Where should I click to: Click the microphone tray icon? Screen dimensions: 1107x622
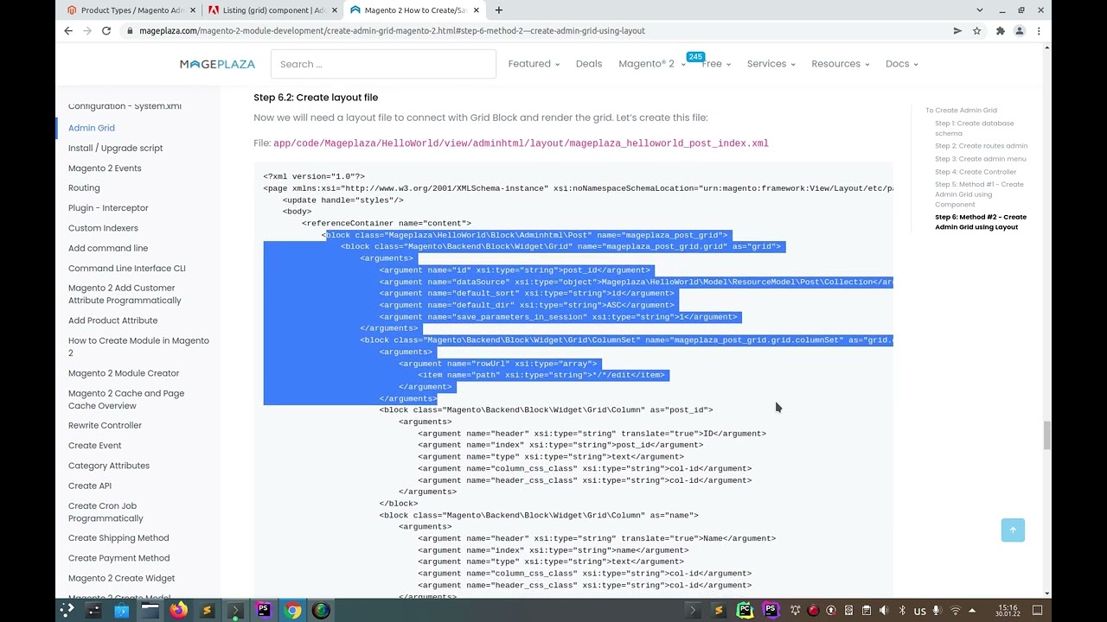coord(937,611)
